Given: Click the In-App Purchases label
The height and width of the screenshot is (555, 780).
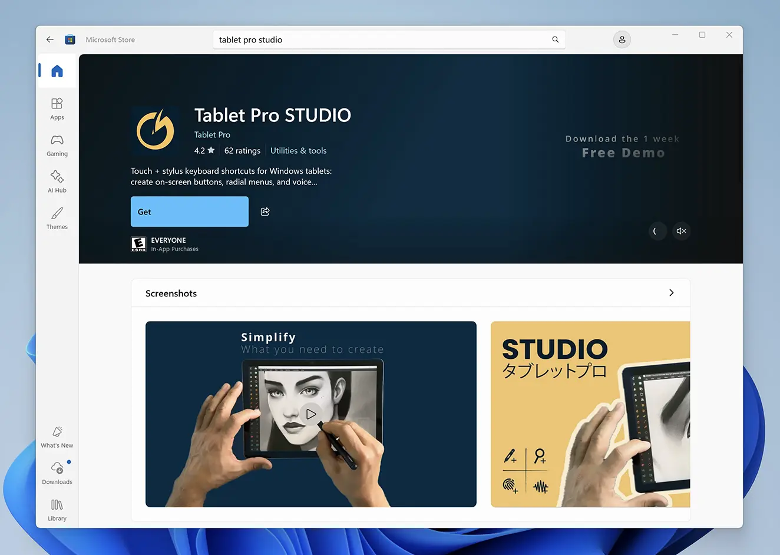Looking at the screenshot, I should coord(175,249).
